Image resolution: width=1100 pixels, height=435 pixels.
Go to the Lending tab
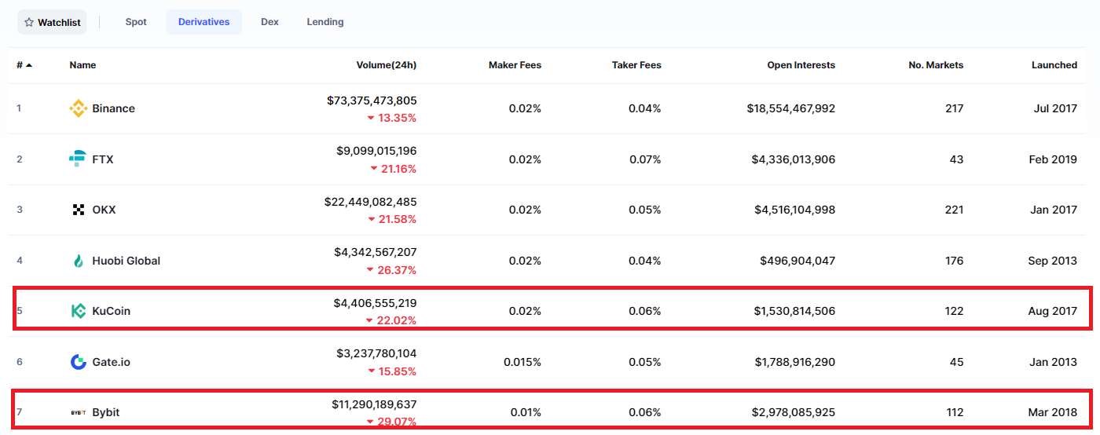point(325,22)
